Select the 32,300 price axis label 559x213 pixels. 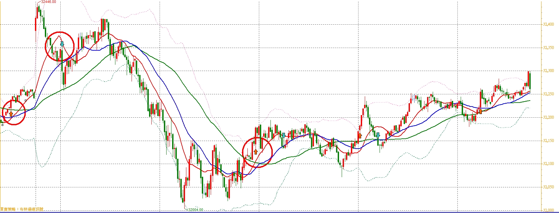(x=548, y=71)
